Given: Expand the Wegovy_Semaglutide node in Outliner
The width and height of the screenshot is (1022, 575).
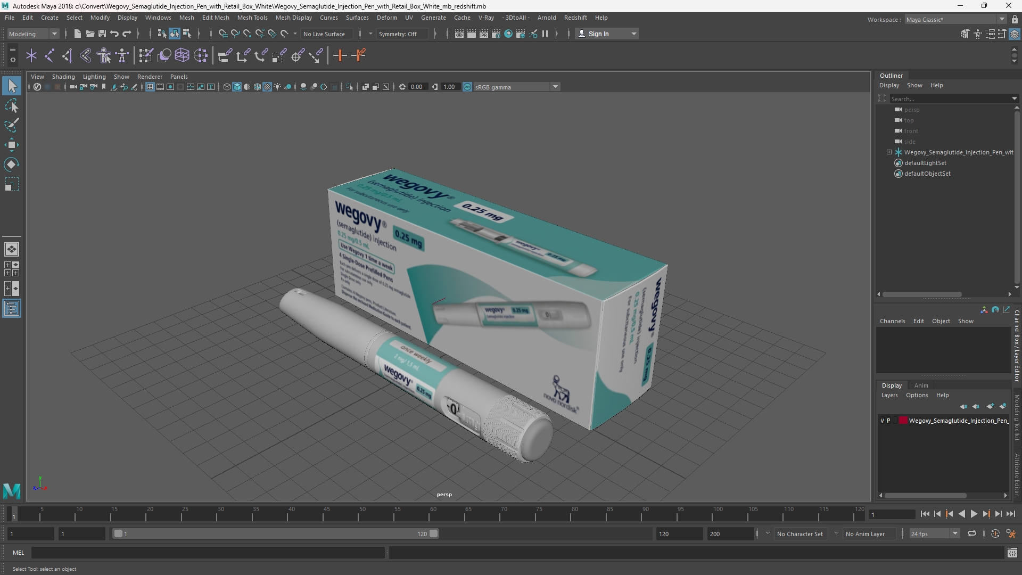Looking at the screenshot, I should click(889, 152).
